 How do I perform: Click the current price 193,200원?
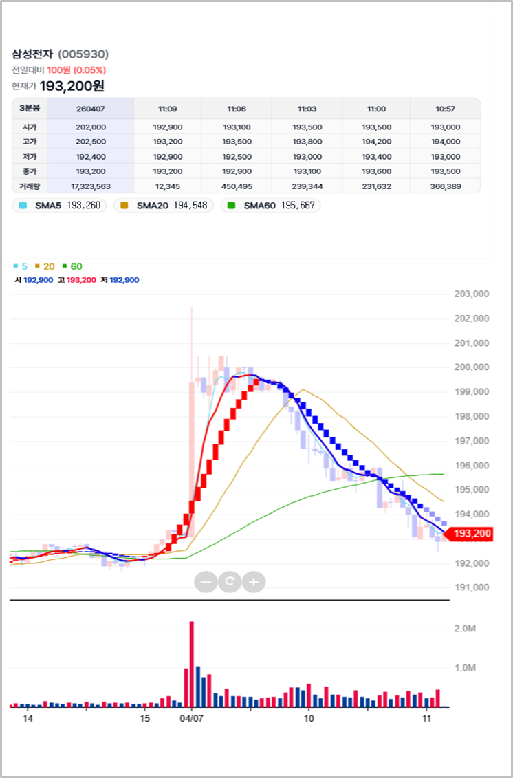72,86
